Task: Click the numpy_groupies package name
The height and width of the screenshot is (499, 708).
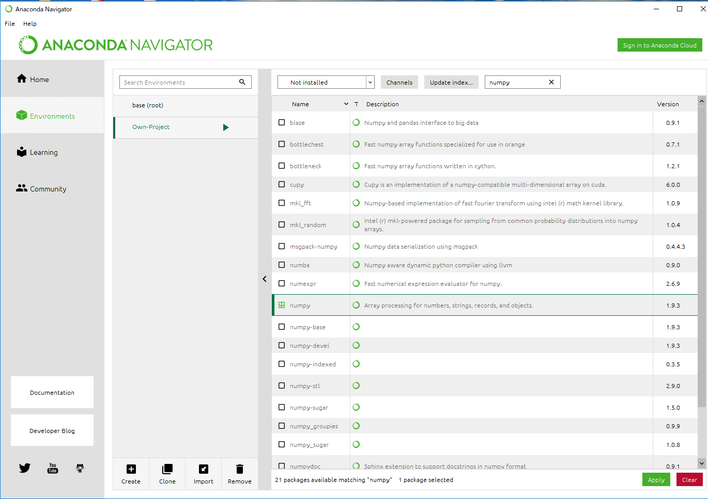Action: click(314, 426)
